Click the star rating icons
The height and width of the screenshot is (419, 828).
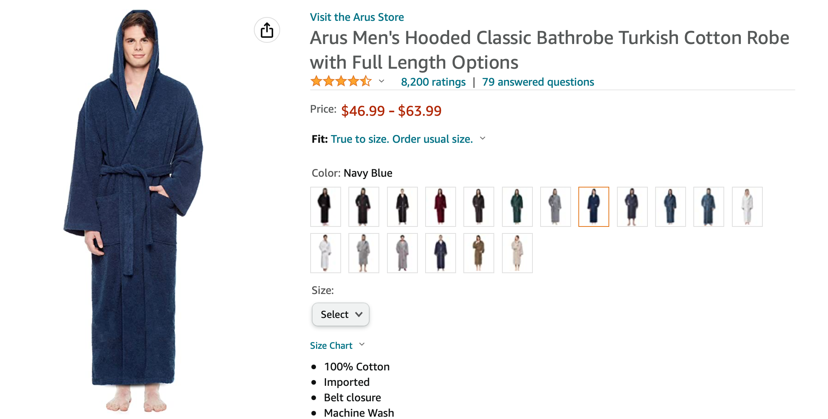[x=341, y=81]
